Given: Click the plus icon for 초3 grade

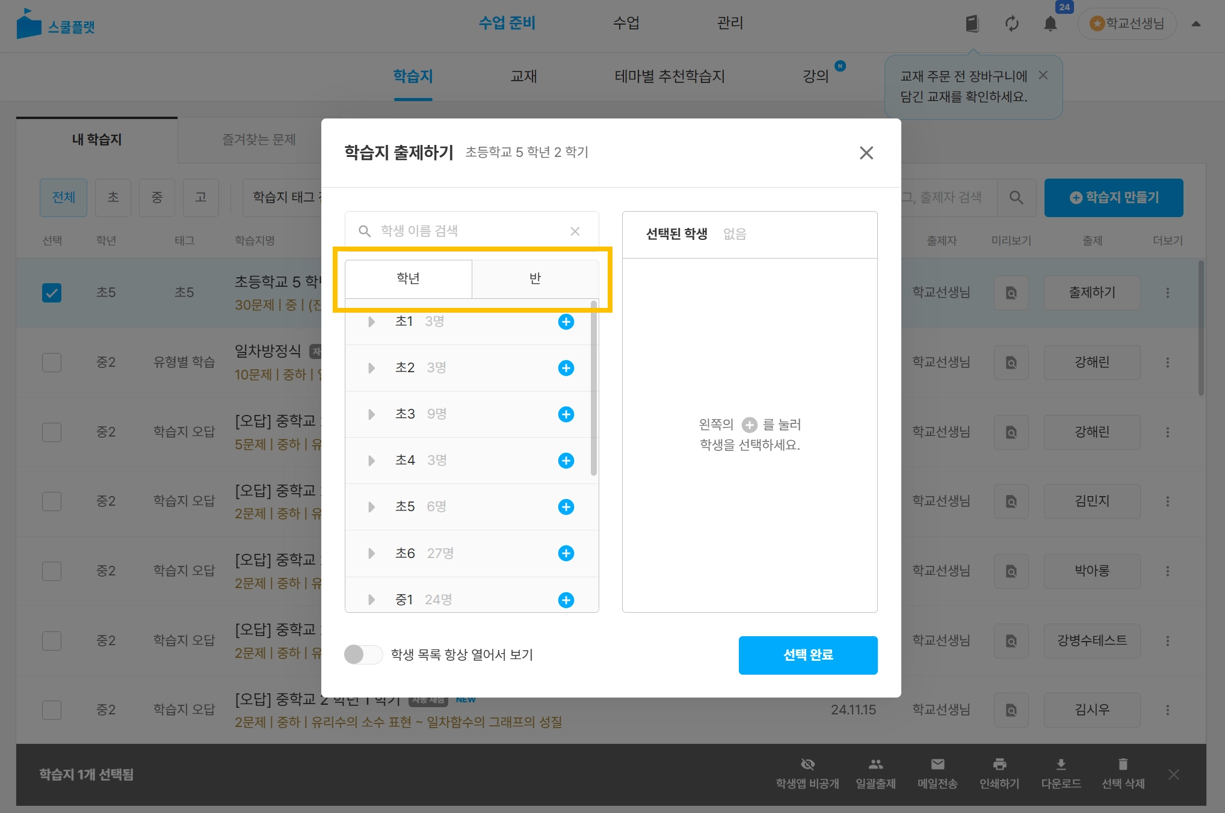Looking at the screenshot, I should tap(566, 414).
